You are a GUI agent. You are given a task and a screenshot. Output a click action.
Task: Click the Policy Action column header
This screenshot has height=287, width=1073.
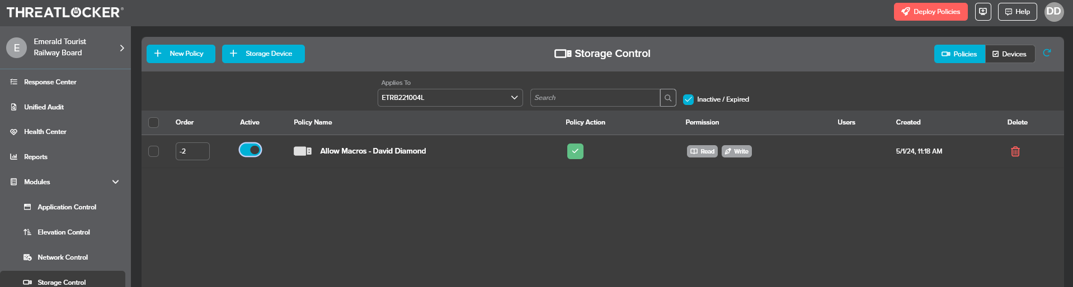[x=585, y=122]
